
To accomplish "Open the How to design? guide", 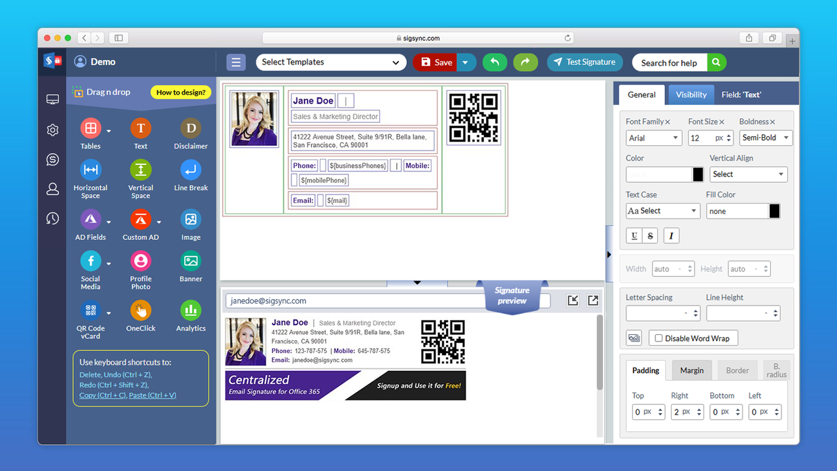I will coord(180,92).
